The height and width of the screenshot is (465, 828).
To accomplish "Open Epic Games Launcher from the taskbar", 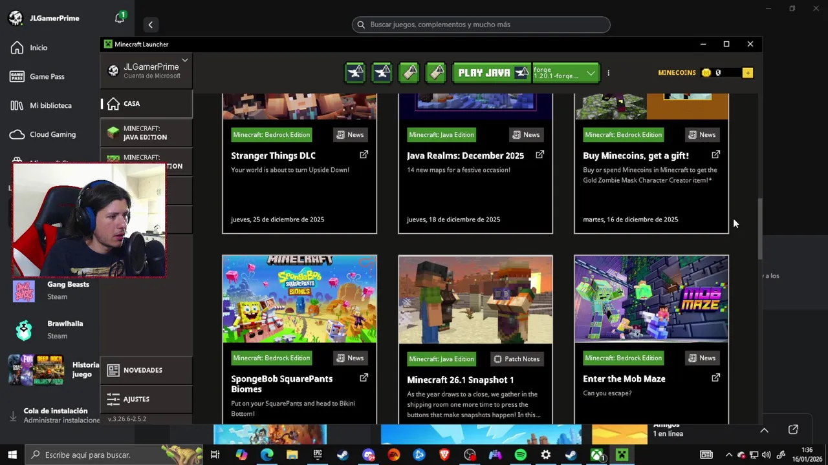I will click(318, 455).
